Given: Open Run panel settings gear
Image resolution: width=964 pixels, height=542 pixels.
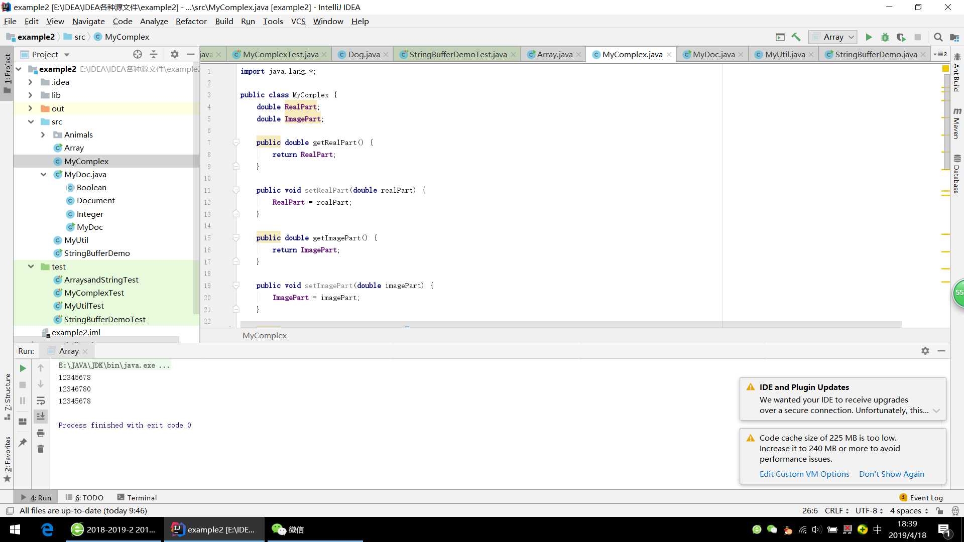Looking at the screenshot, I should tap(925, 351).
